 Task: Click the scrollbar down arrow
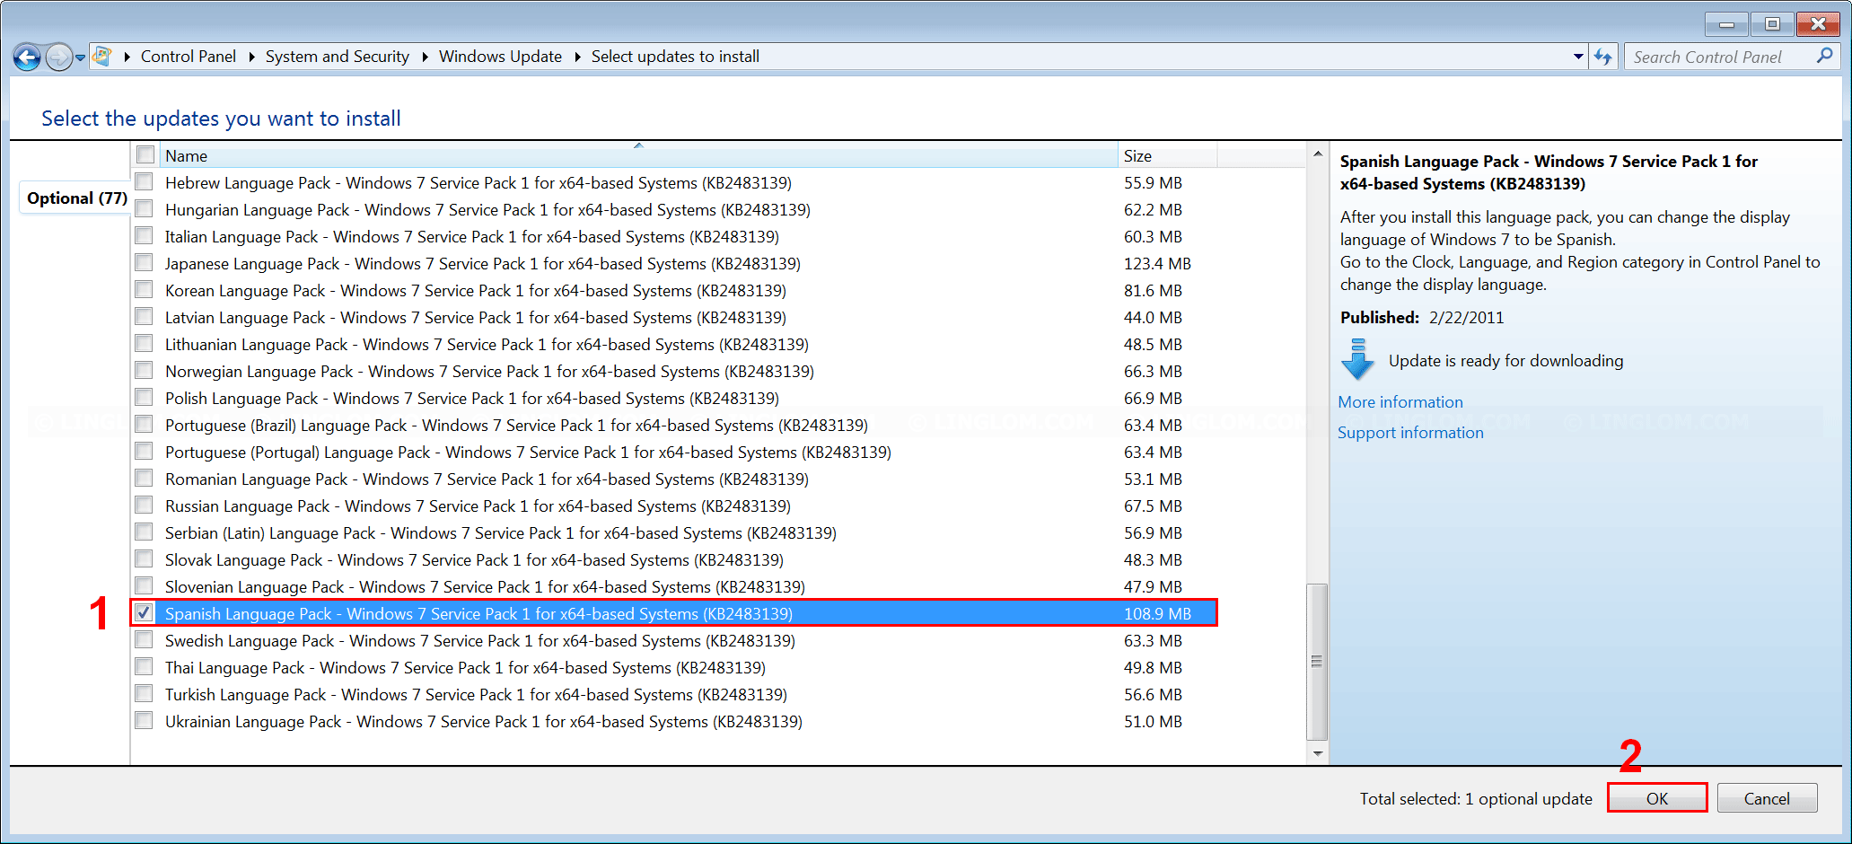point(1317,753)
